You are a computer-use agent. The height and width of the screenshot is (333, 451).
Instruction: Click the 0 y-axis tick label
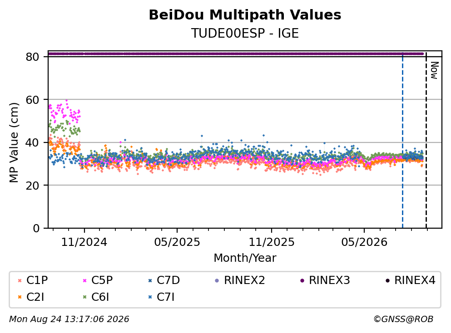click(36, 228)
